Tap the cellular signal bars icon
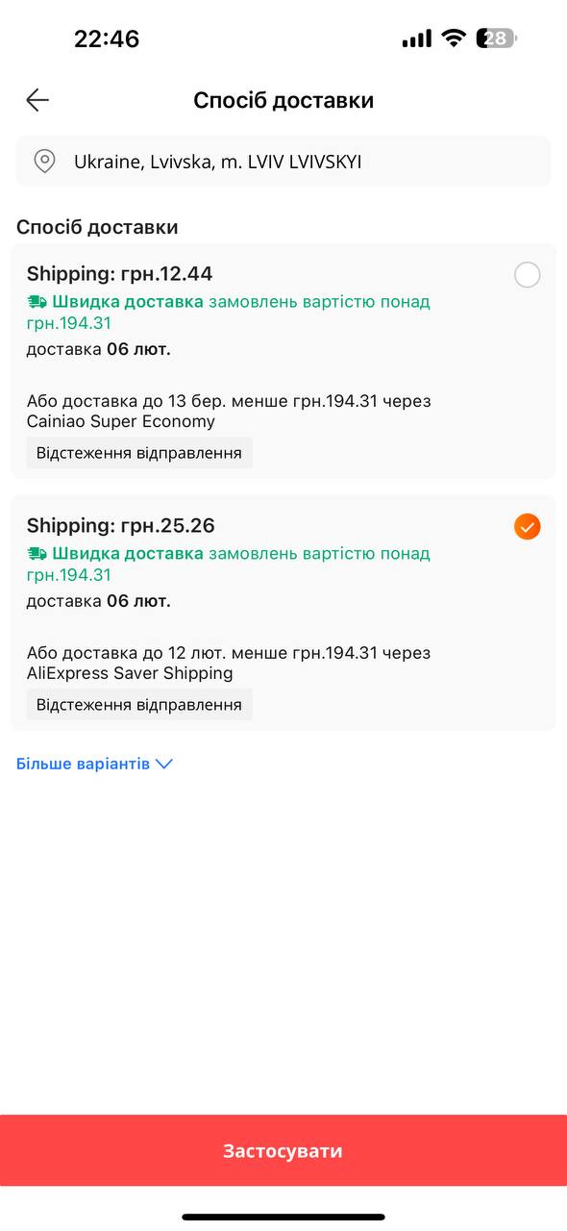Screen dimensions: 567x1231 (417, 38)
